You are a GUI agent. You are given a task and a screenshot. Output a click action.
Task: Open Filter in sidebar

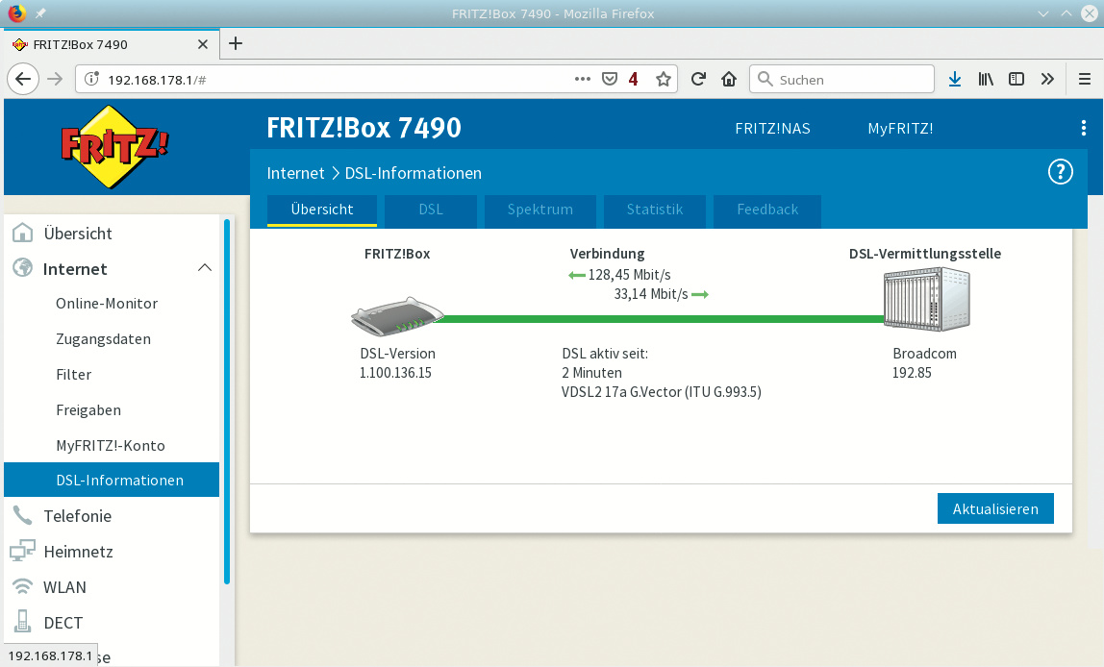coord(74,374)
